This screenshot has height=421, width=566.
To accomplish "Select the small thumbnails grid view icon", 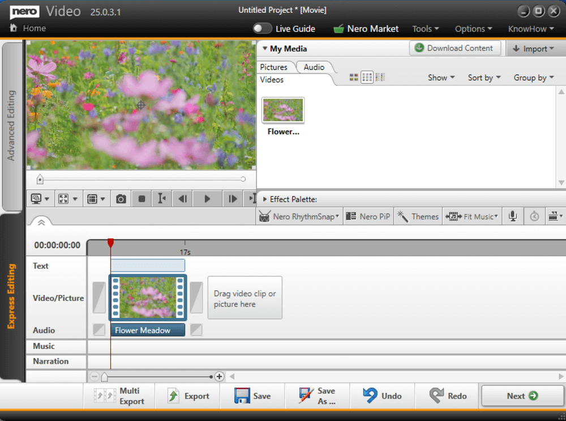I will [367, 77].
